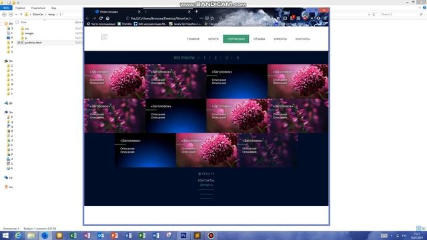Uncheck the portfolio.html file checkbox
Image resolution: width=427 pixels, height=240 pixels.
tap(19, 43)
